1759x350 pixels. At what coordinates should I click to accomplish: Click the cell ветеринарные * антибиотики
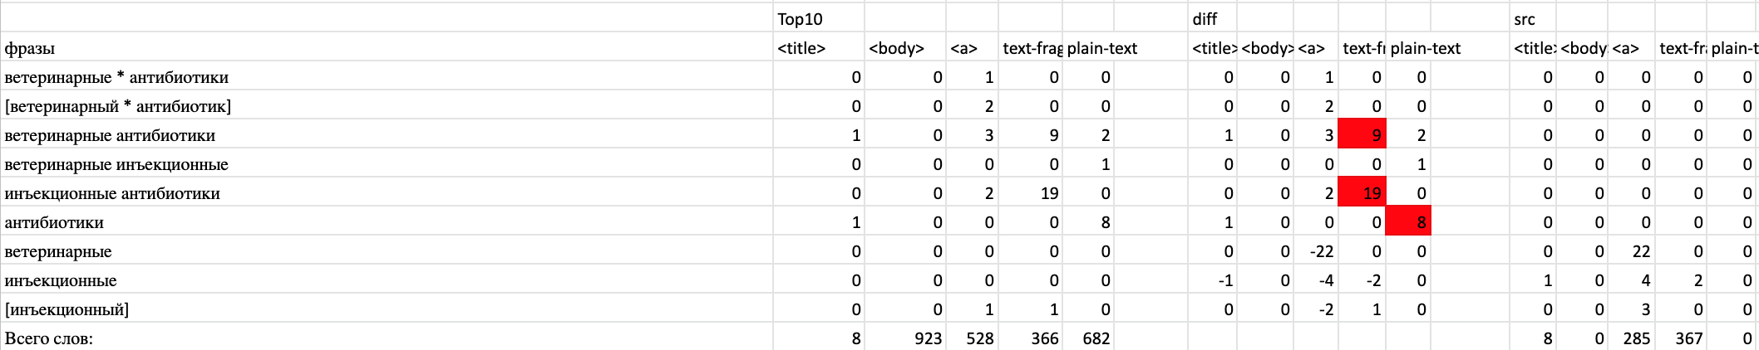pos(387,76)
